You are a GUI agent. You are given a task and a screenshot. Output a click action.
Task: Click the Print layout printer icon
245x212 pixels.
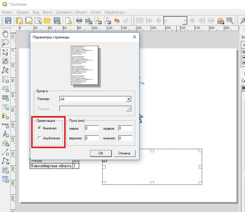[x=79, y=21]
